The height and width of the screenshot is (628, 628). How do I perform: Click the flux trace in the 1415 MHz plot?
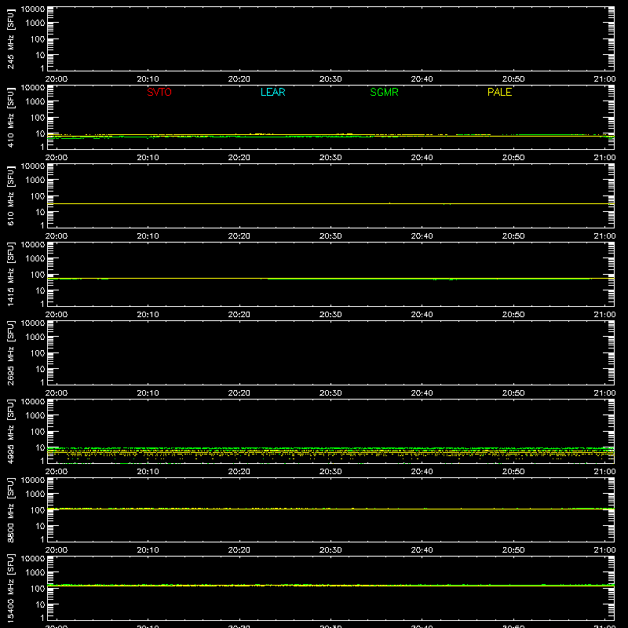click(x=330, y=279)
